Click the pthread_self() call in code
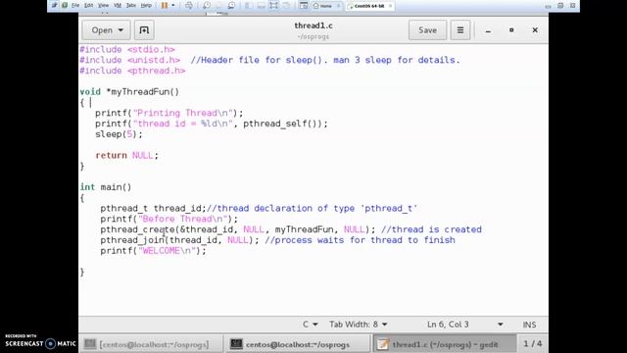 [x=282, y=124]
